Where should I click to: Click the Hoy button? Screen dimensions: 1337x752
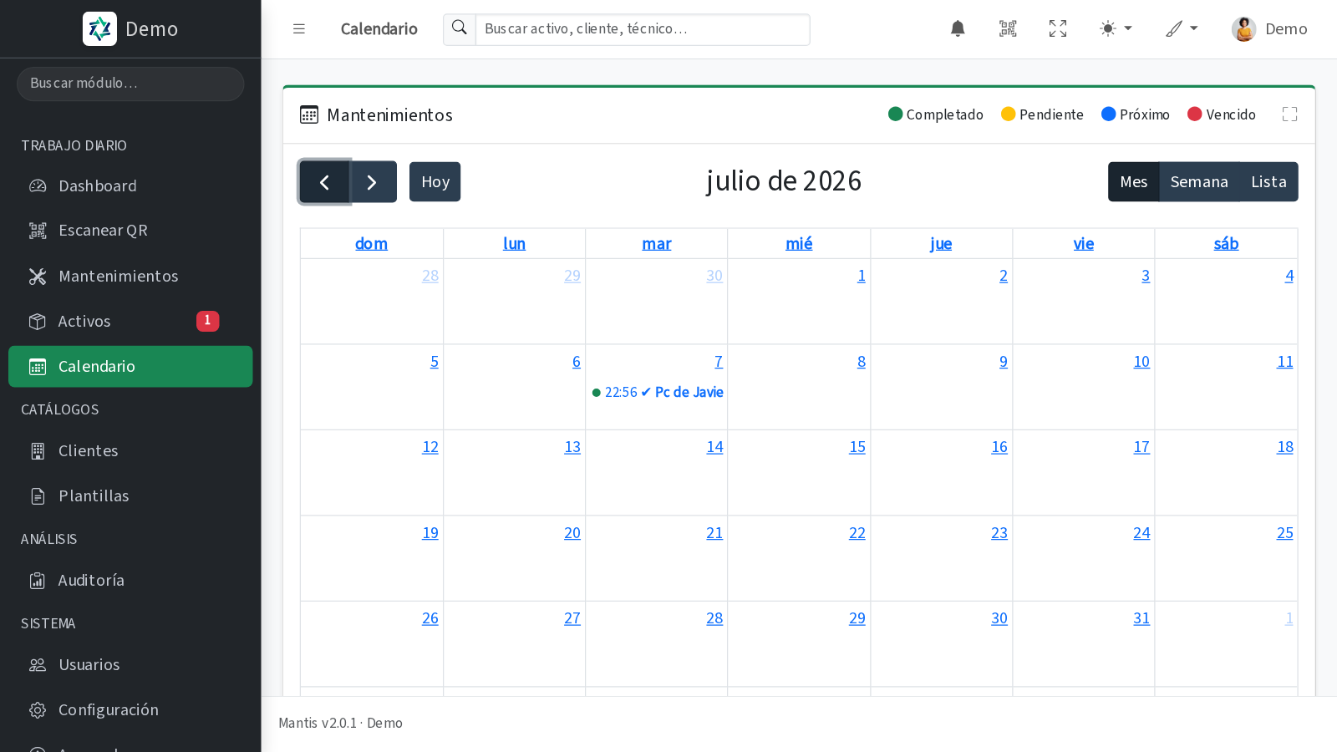click(435, 181)
